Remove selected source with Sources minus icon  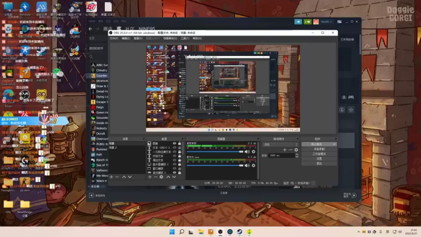click(155, 177)
